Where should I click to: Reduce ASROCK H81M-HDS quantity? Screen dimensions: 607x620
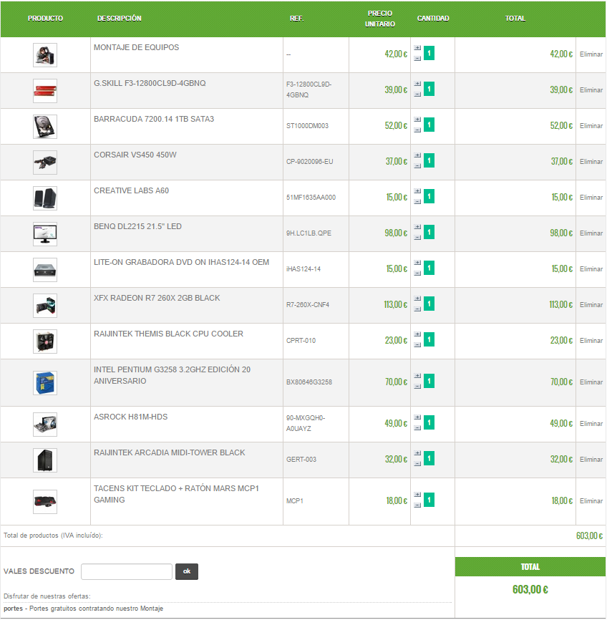[x=417, y=428]
